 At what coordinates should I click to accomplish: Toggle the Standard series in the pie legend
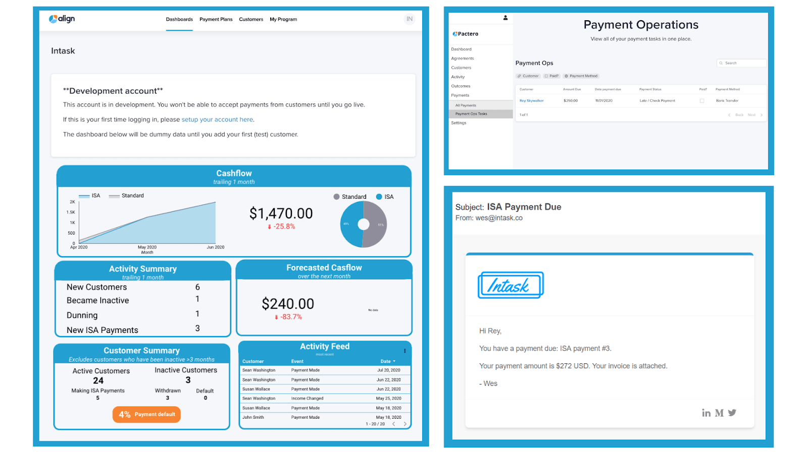(x=350, y=197)
